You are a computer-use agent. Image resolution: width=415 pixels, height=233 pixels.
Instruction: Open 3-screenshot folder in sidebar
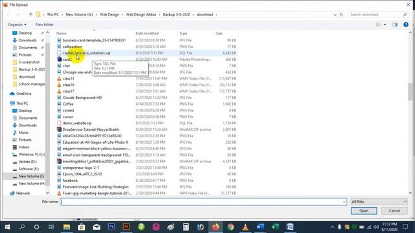pos(29,62)
